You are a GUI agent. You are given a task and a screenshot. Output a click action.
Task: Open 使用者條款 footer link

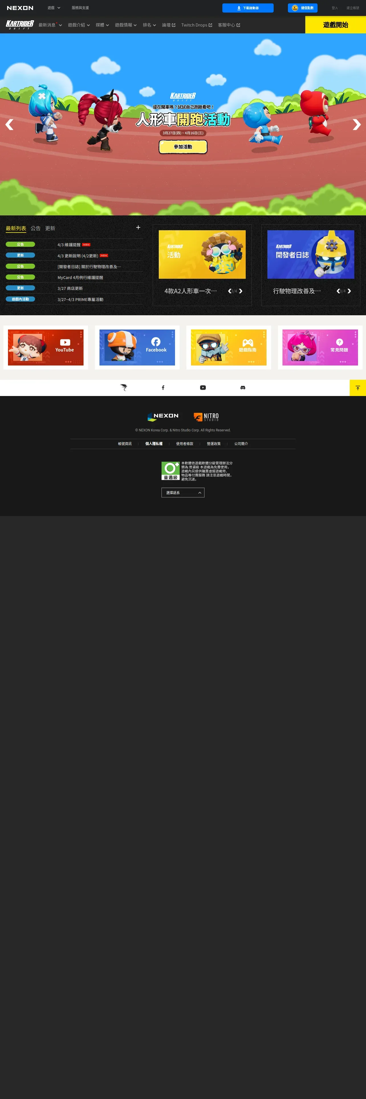click(x=184, y=444)
